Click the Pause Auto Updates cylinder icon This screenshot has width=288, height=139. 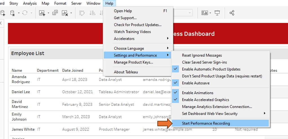(12, 13)
